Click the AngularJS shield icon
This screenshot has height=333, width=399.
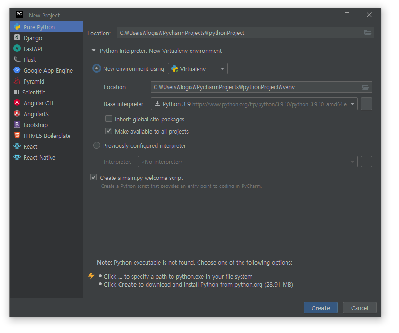pos(17,114)
